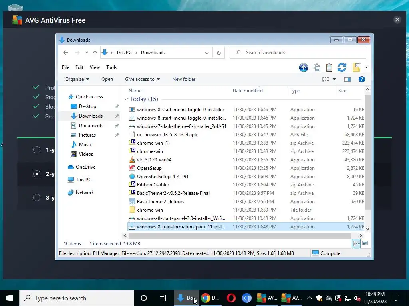Click the Cortana circle on taskbar
The image size is (409, 306).
tap(144, 298)
